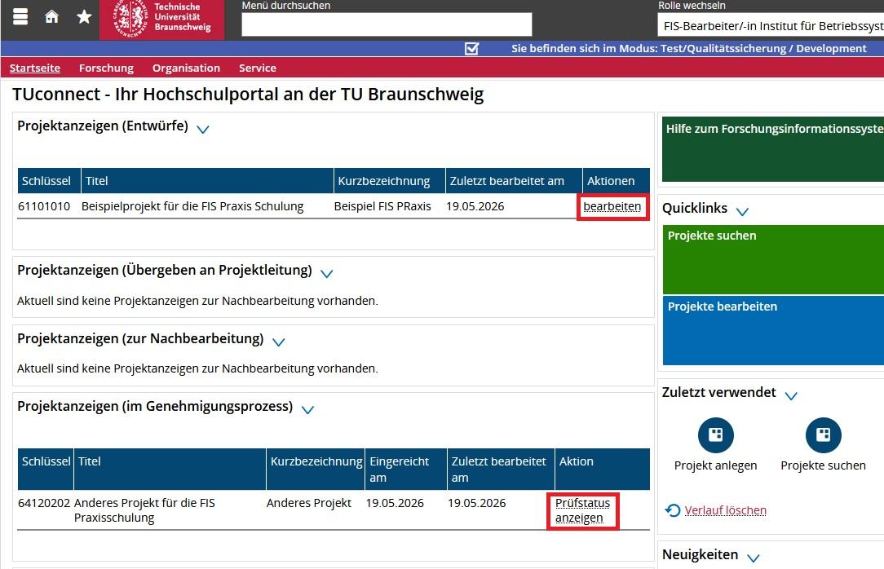Go to home via house icon
Image resolution: width=884 pixels, height=569 pixels.
click(52, 17)
